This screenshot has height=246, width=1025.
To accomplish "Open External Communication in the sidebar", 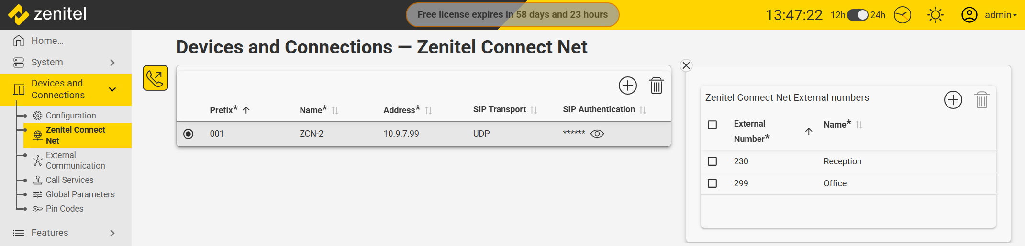I will 75,160.
